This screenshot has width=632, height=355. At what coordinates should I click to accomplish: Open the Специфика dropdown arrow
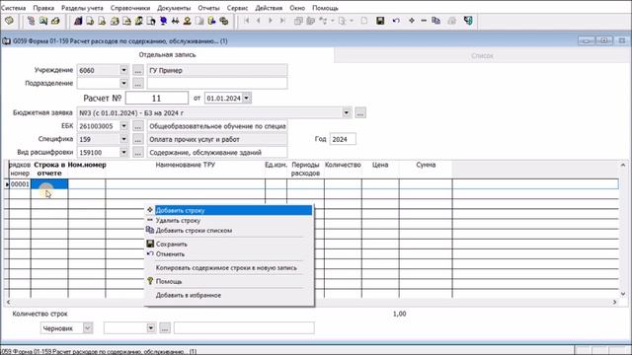point(123,139)
